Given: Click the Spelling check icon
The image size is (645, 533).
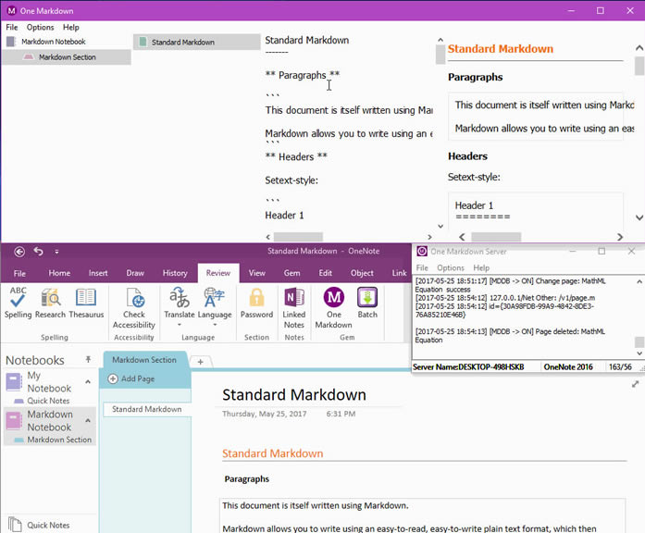Looking at the screenshot, I should [18, 298].
